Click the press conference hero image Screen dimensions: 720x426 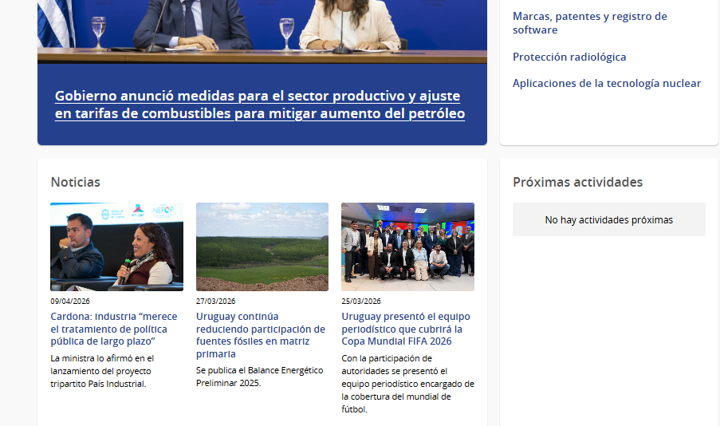[262, 28]
